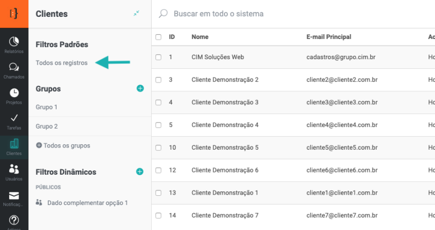This screenshot has height=230, width=435.
Task: Sort table by Nome column
Action: pos(200,37)
